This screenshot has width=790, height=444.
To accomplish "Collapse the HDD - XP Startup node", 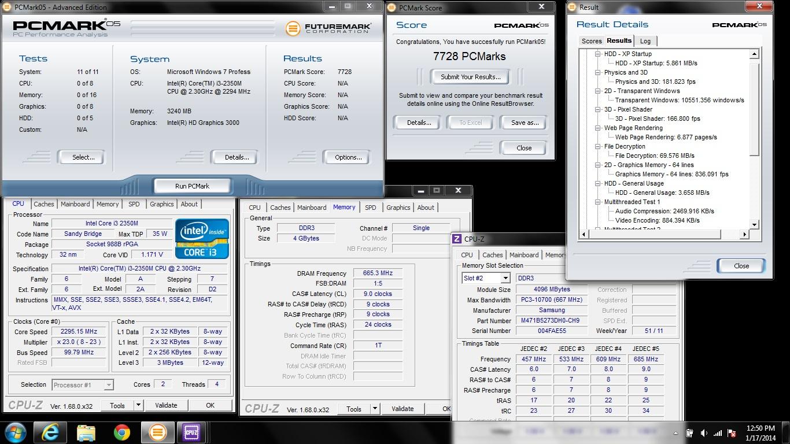I will (x=598, y=54).
